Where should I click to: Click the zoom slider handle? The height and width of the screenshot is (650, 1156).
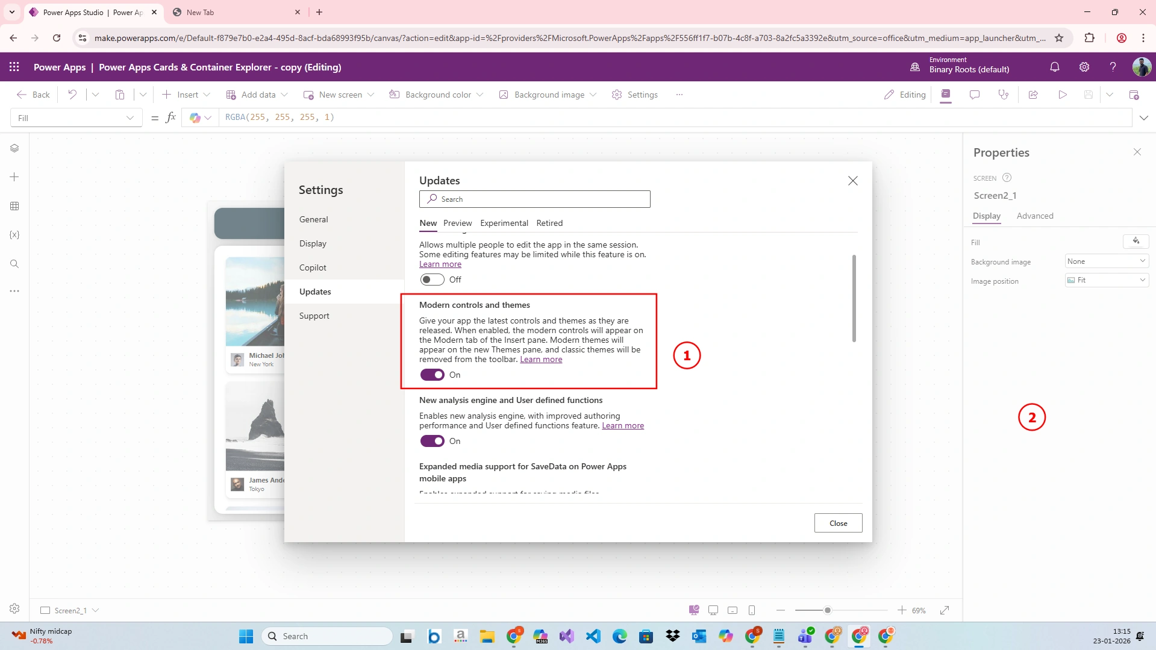coord(828,610)
